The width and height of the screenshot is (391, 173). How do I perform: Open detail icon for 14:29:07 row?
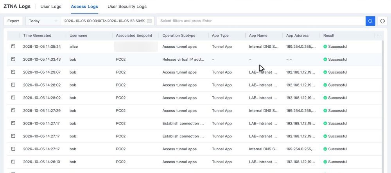tap(13, 72)
